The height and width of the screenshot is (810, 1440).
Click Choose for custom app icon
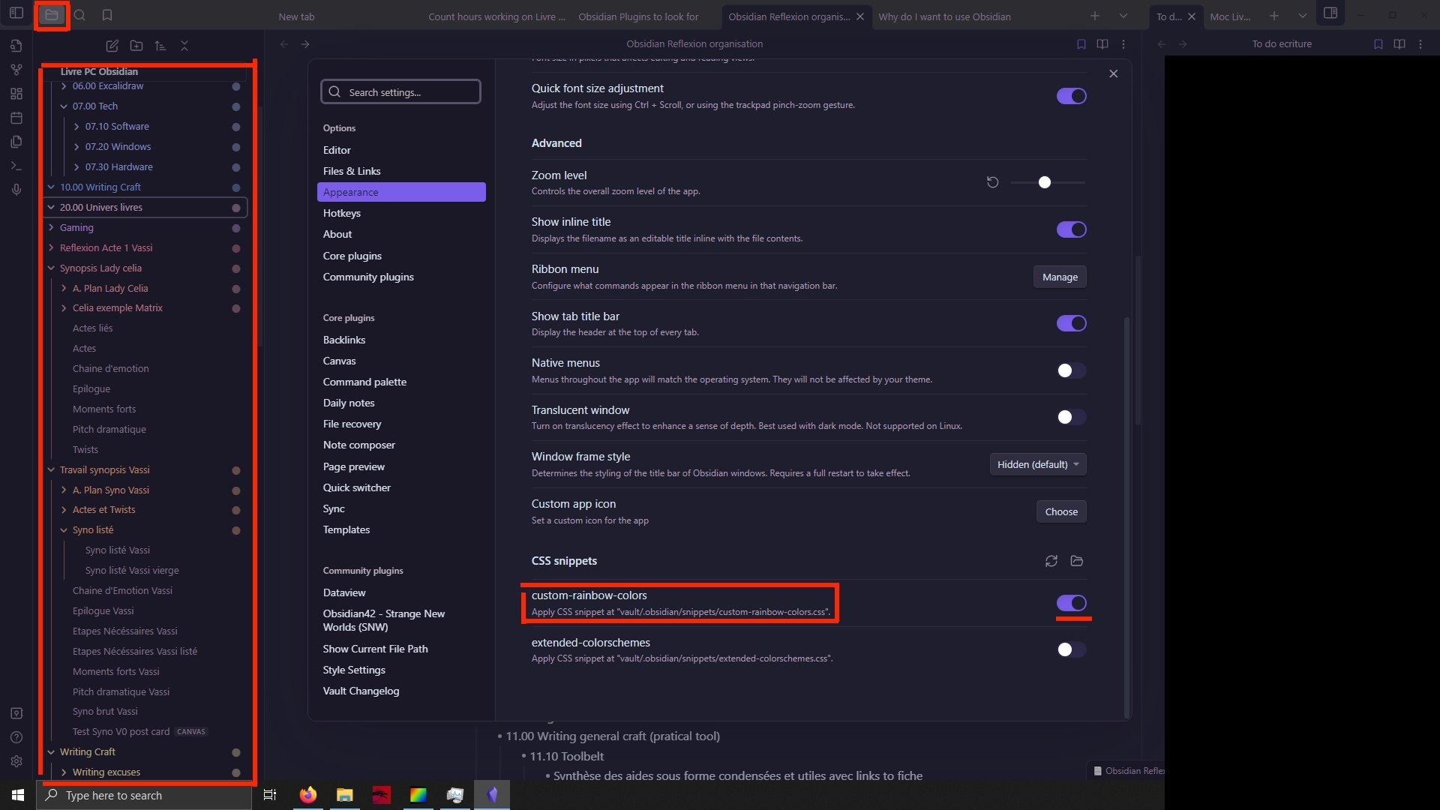[x=1061, y=511]
